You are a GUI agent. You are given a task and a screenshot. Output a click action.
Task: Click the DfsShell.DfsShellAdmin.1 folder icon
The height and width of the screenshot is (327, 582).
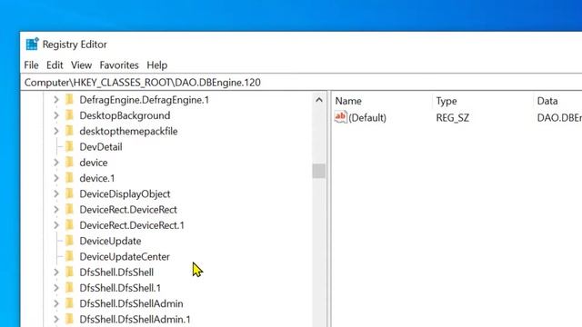(69, 319)
